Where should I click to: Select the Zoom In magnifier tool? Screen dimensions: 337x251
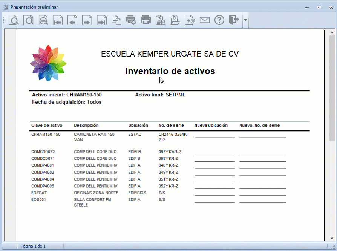point(14,20)
